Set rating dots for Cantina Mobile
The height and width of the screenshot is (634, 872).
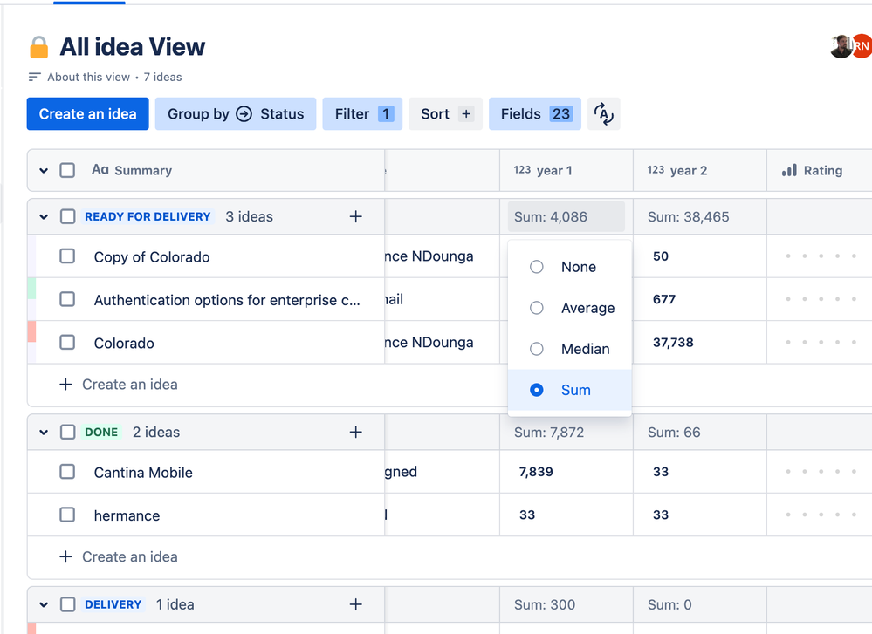tap(821, 472)
